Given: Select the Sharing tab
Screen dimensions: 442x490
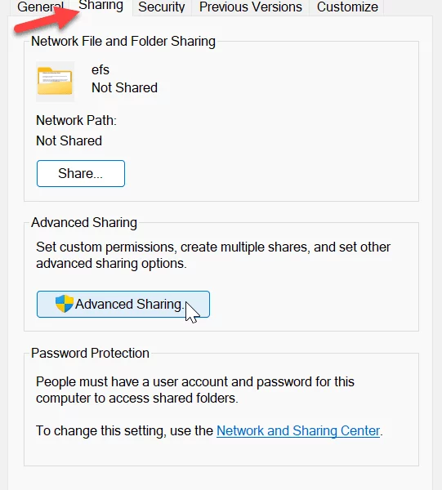Looking at the screenshot, I should pos(100,7).
